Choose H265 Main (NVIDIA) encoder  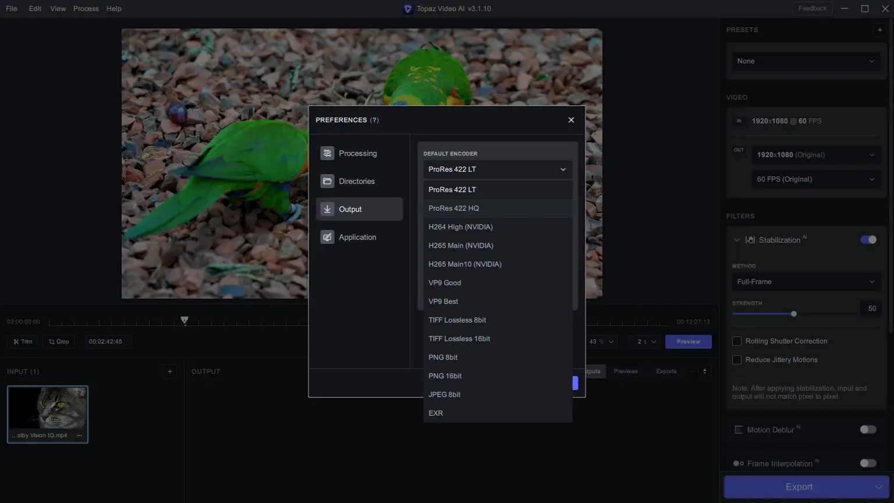pos(498,246)
